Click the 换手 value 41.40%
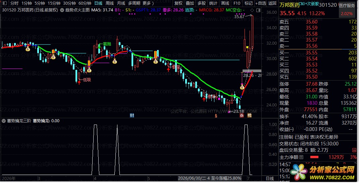Screen dimensions: 360x183 click(x=309, y=117)
